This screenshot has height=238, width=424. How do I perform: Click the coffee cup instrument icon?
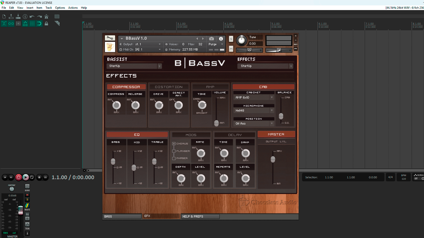pos(110,47)
